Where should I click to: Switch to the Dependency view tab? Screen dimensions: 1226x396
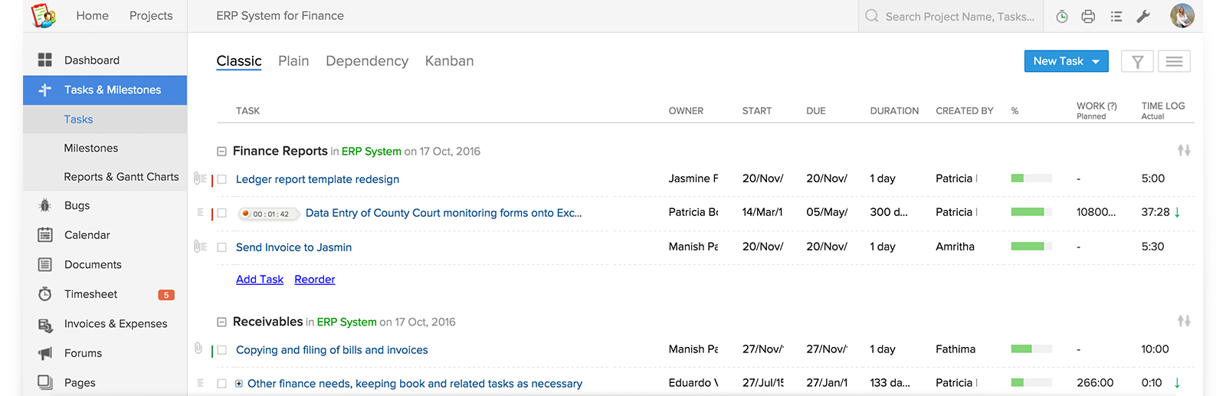point(366,61)
